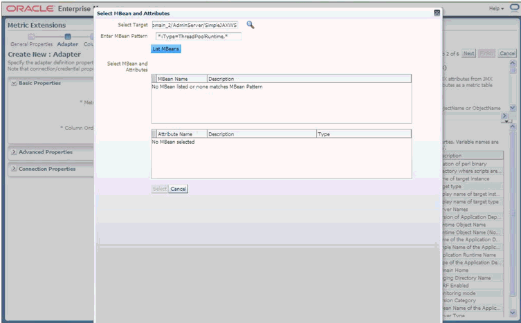This screenshot has height=323, width=521.
Task: Click the magnifier search icon beside Select Target
Action: click(x=250, y=25)
